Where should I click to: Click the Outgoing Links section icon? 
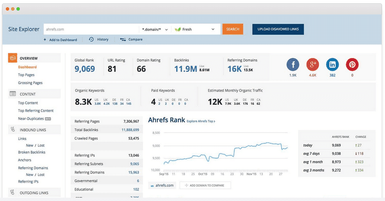(x=13, y=192)
